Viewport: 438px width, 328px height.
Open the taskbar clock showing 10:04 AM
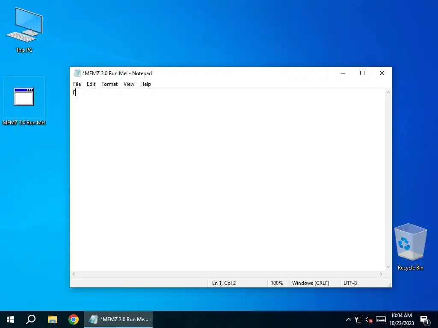(x=402, y=319)
